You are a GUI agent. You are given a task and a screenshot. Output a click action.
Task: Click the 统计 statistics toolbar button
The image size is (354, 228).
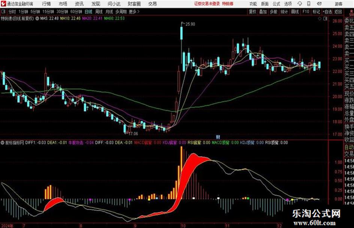pos(284,12)
